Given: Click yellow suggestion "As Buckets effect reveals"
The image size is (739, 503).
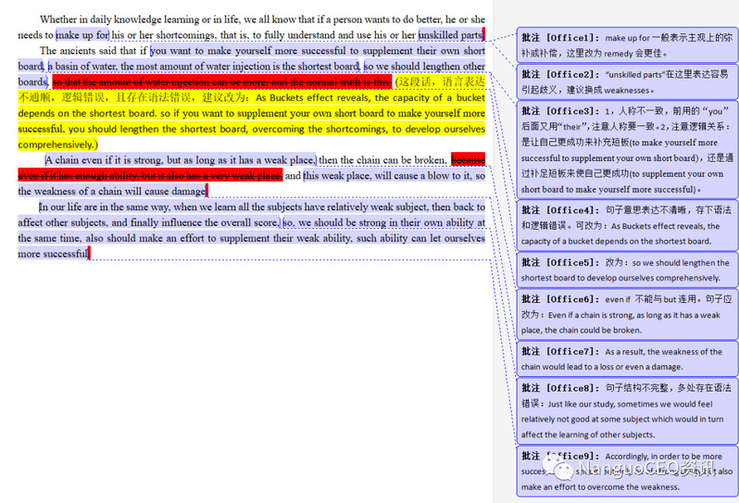Looking at the screenshot, I should (x=314, y=97).
